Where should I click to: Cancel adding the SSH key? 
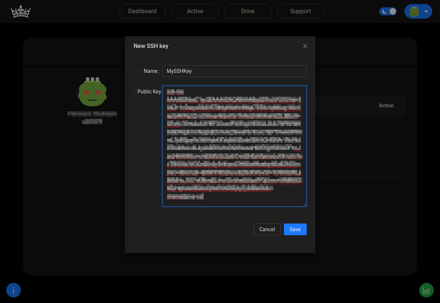click(x=267, y=229)
